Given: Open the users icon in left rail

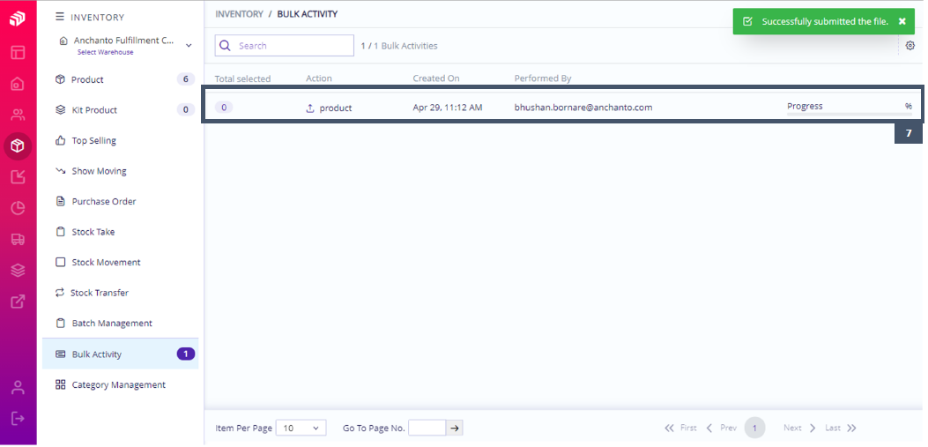Looking at the screenshot, I should 18,115.
